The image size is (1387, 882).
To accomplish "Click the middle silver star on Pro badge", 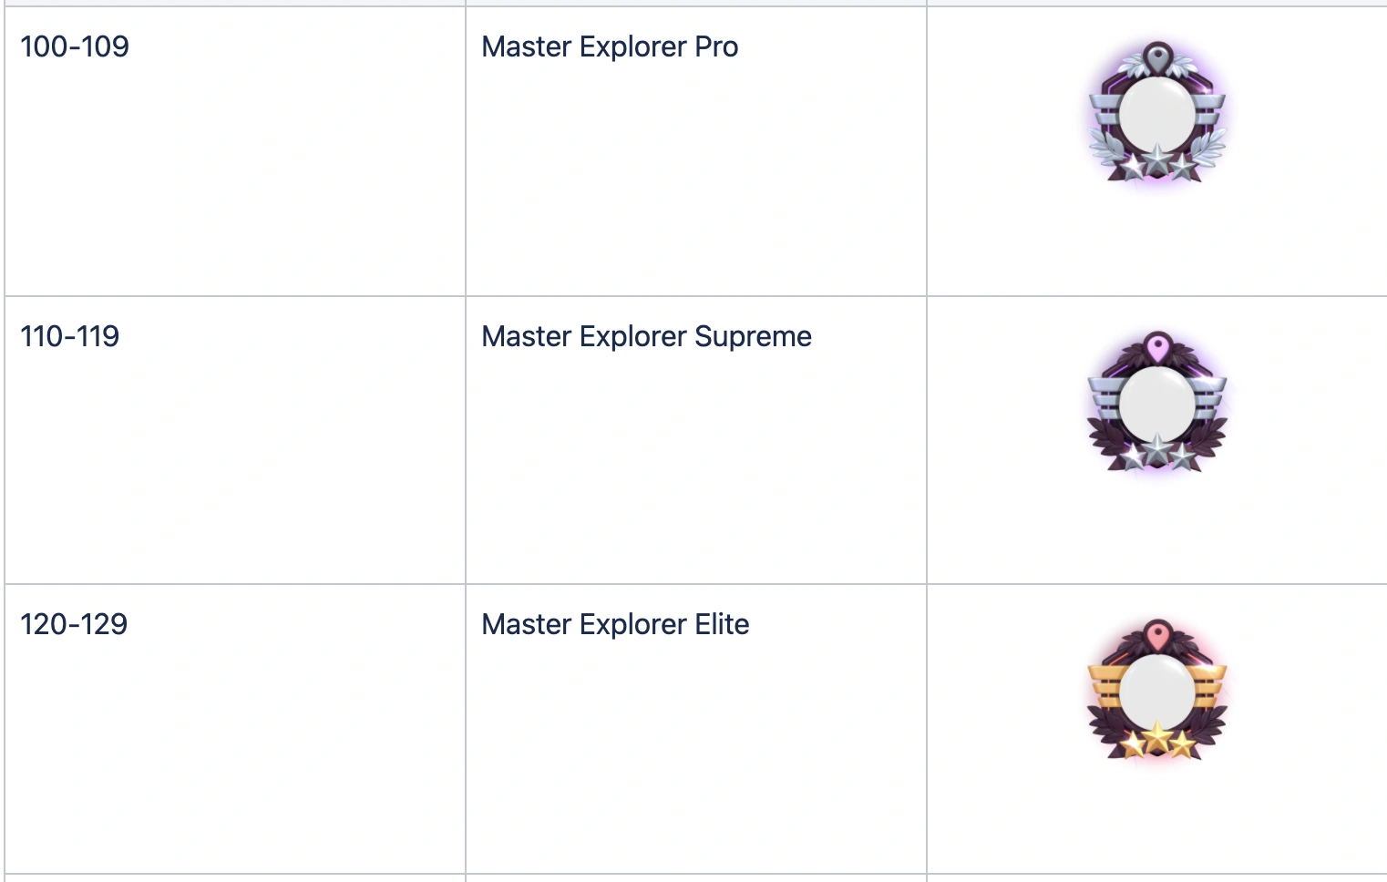I will pyautogui.click(x=1157, y=160).
